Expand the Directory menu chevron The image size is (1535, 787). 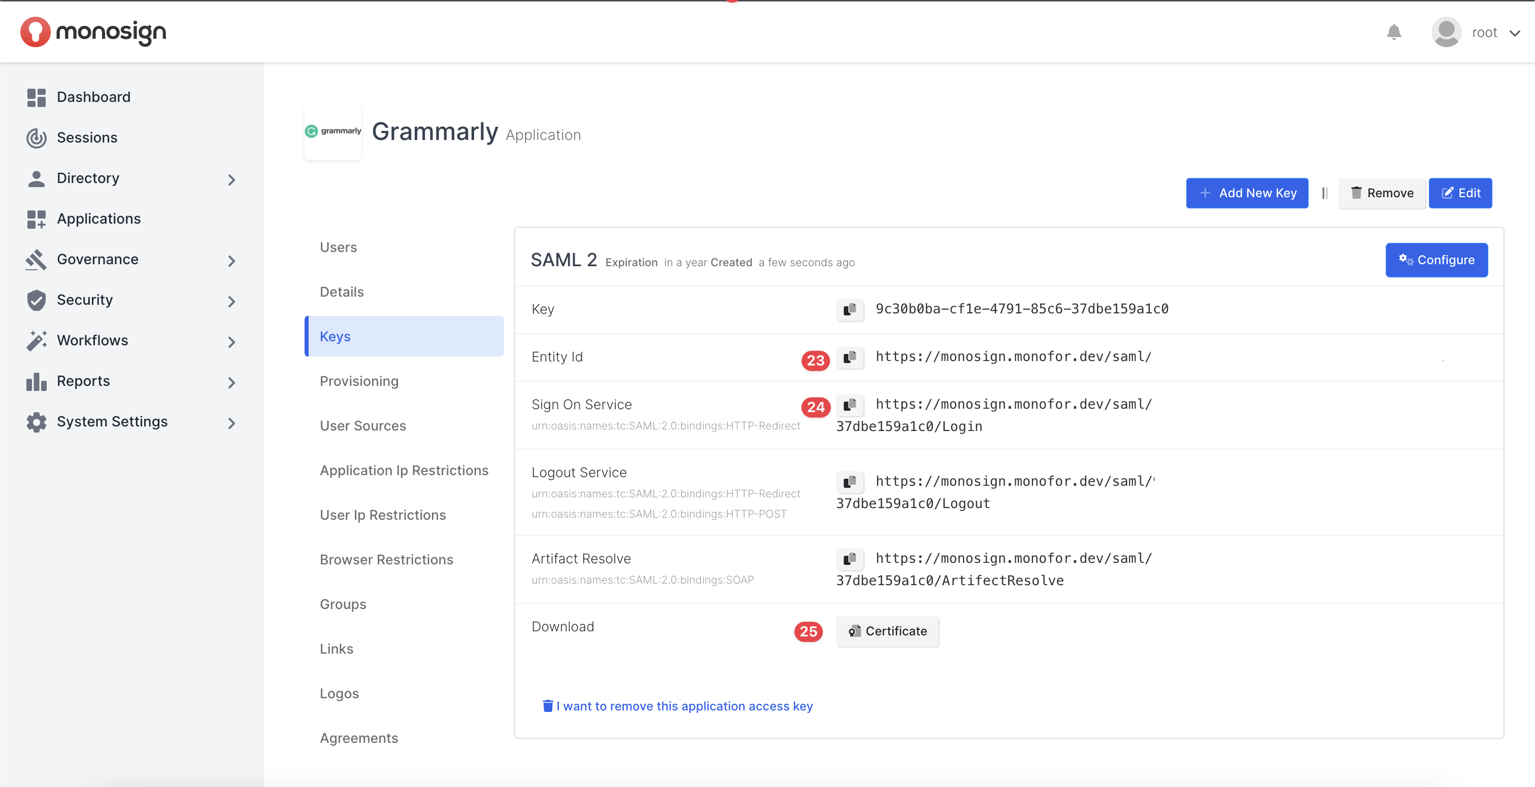[232, 179]
